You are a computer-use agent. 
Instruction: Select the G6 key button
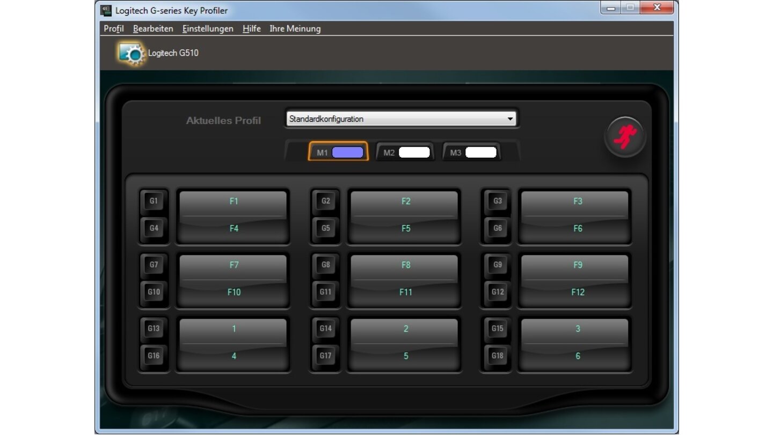[x=498, y=228]
